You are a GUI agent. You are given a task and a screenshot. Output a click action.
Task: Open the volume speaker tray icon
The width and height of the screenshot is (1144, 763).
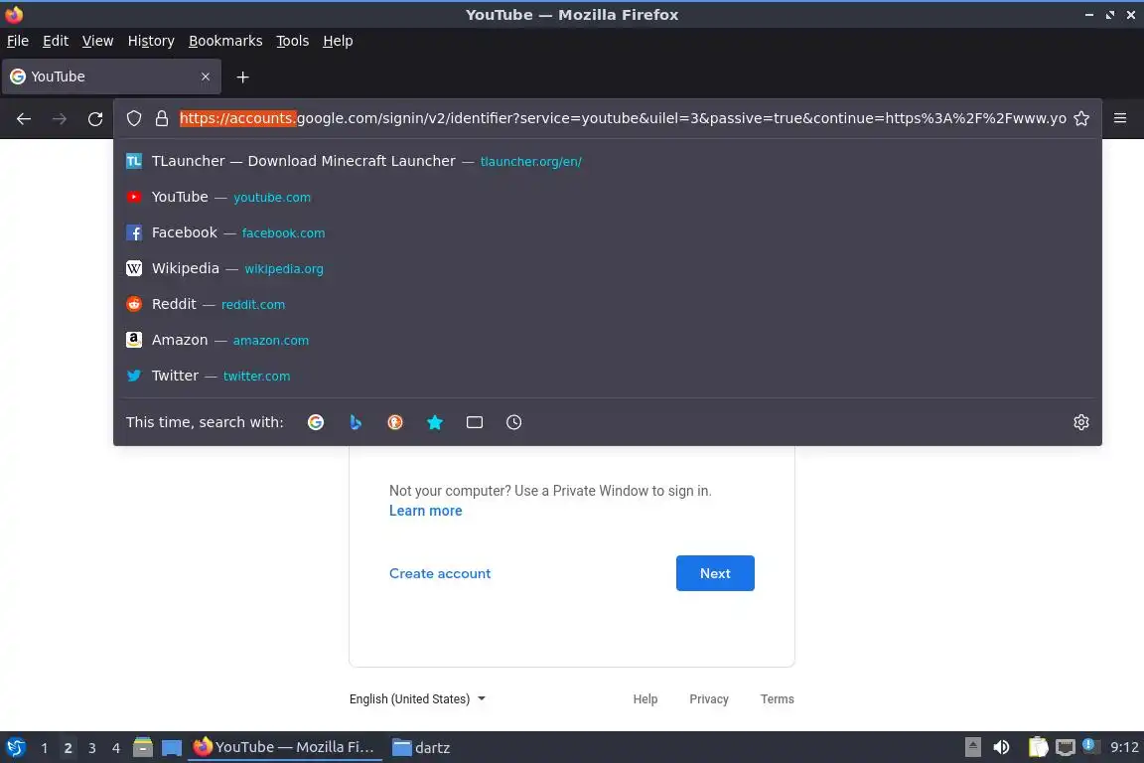[x=1002, y=747]
